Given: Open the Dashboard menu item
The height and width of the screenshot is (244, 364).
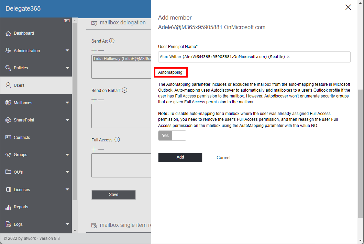Looking at the screenshot, I should (36, 33).
